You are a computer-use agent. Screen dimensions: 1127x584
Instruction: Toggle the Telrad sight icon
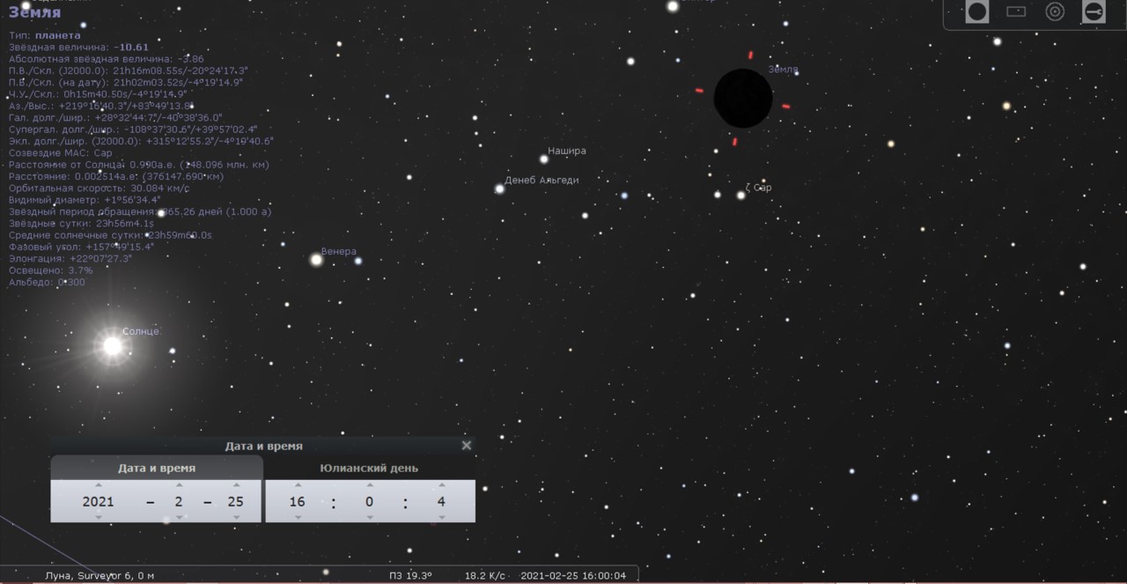(1055, 12)
